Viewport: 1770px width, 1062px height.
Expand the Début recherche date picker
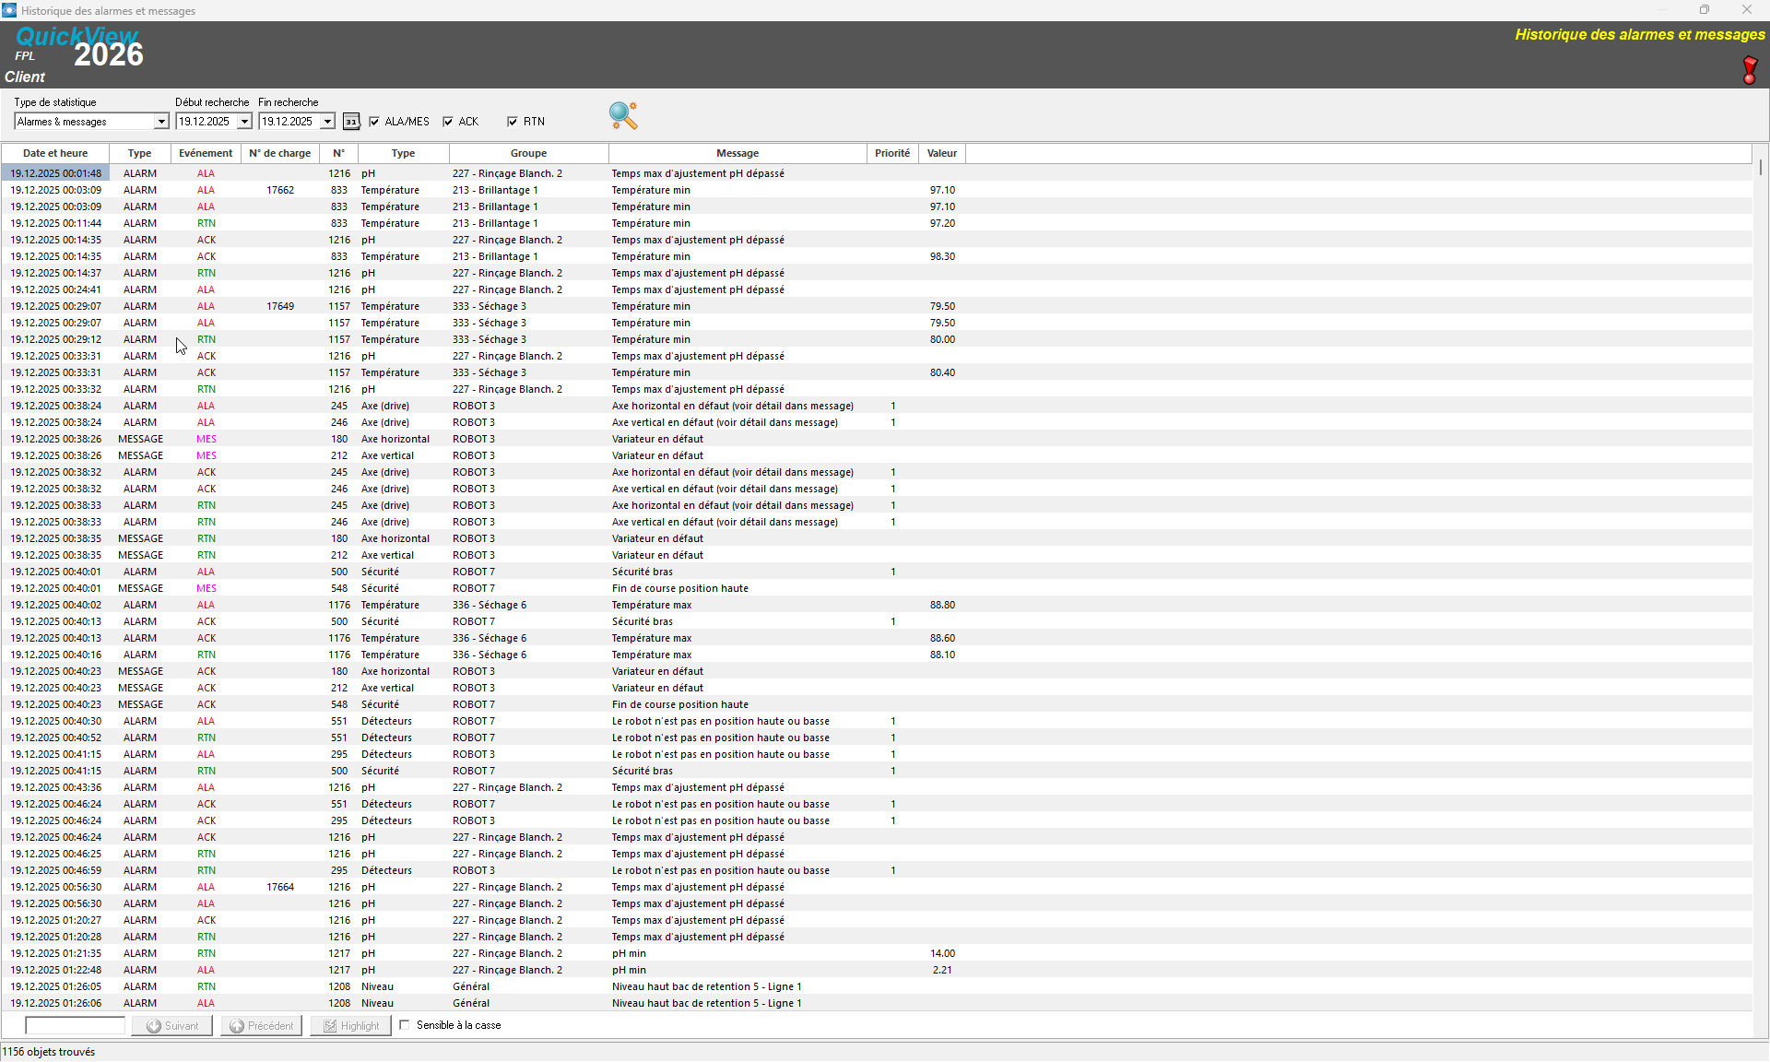pyautogui.click(x=244, y=122)
